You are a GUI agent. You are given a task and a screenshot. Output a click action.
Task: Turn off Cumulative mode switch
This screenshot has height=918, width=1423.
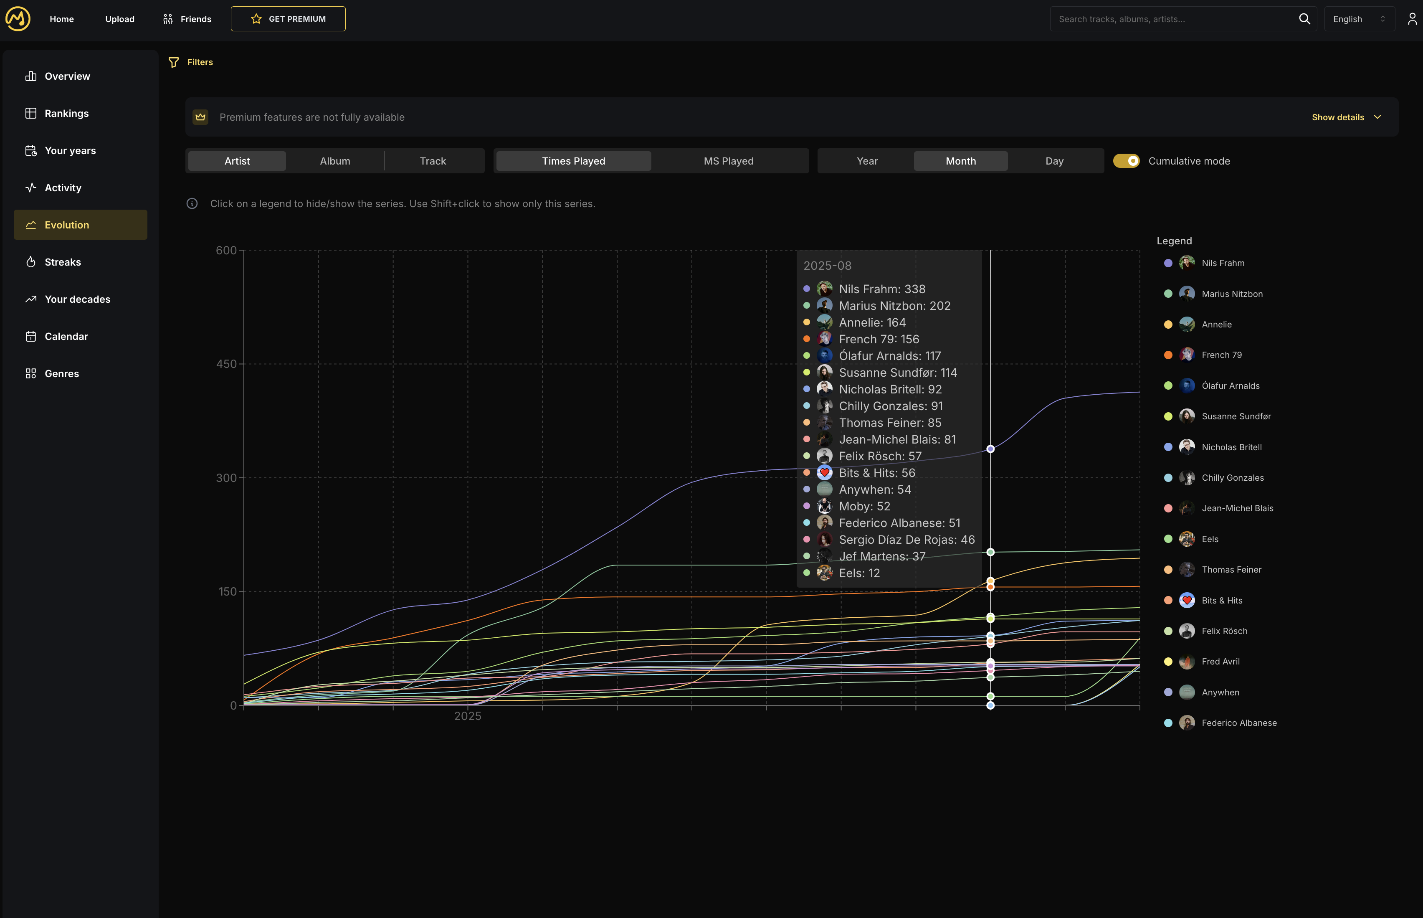[1126, 161]
